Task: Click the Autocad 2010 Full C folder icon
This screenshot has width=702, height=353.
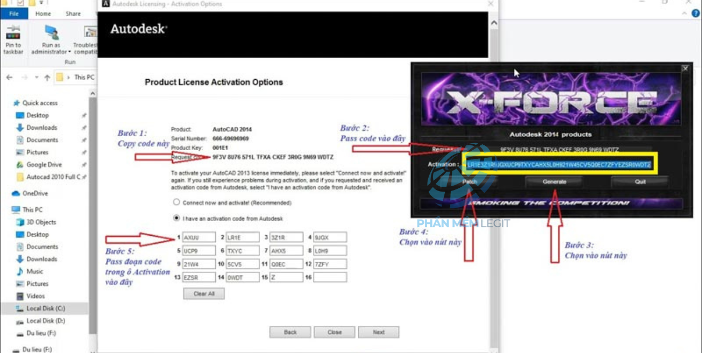Action: (x=20, y=177)
